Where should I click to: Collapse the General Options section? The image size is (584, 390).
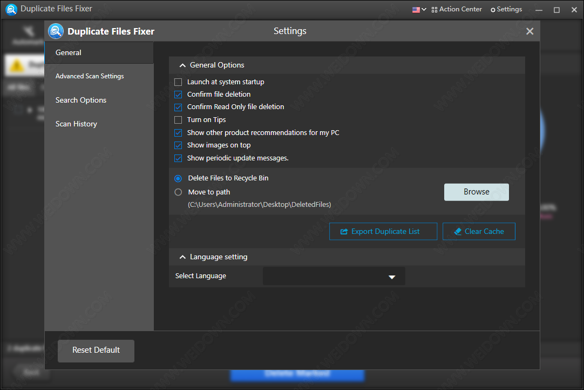click(182, 65)
